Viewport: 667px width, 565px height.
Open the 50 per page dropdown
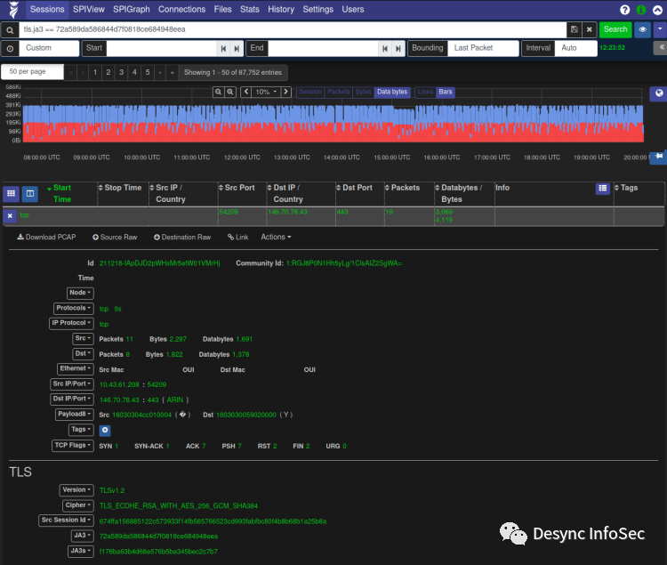tap(32, 72)
